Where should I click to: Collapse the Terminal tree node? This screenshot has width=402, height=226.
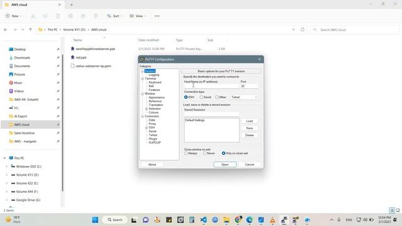pos(143,78)
